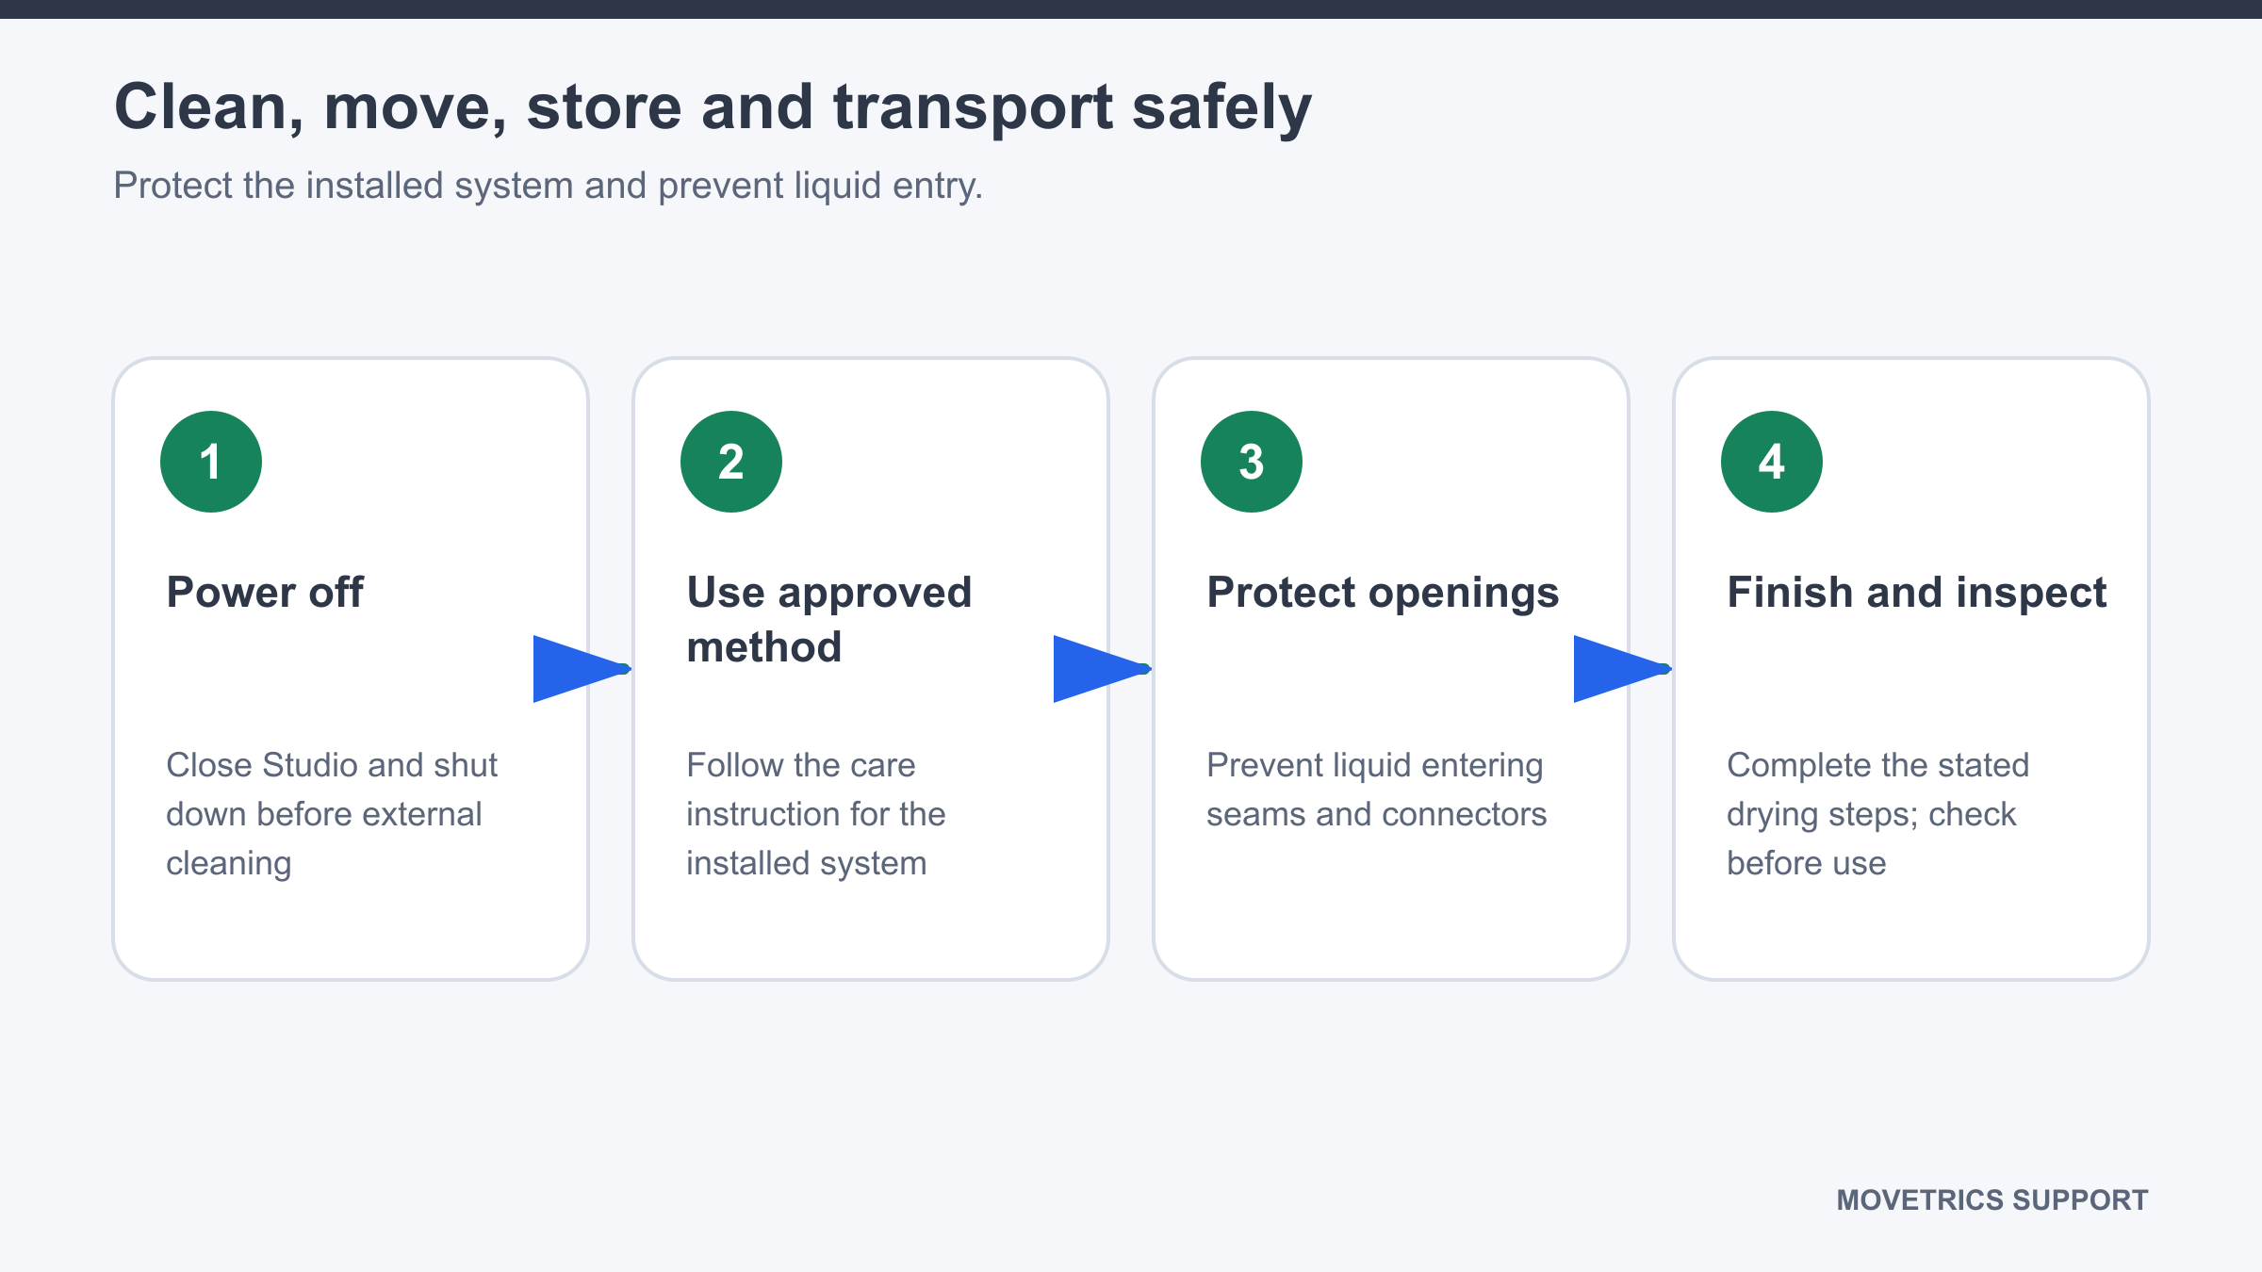Screen dimensions: 2262x1272
Task: Click the green step 2 circle
Action: [731, 462]
